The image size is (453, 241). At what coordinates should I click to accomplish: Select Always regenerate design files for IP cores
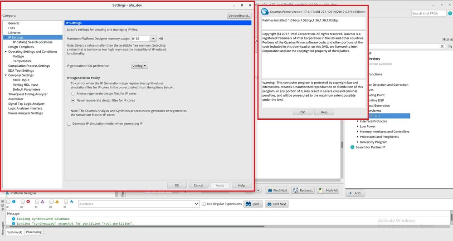click(x=73, y=93)
